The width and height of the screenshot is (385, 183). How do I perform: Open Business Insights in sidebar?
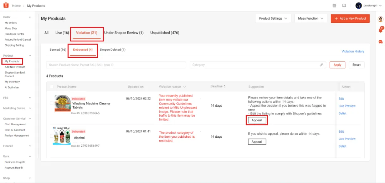pos(15,162)
